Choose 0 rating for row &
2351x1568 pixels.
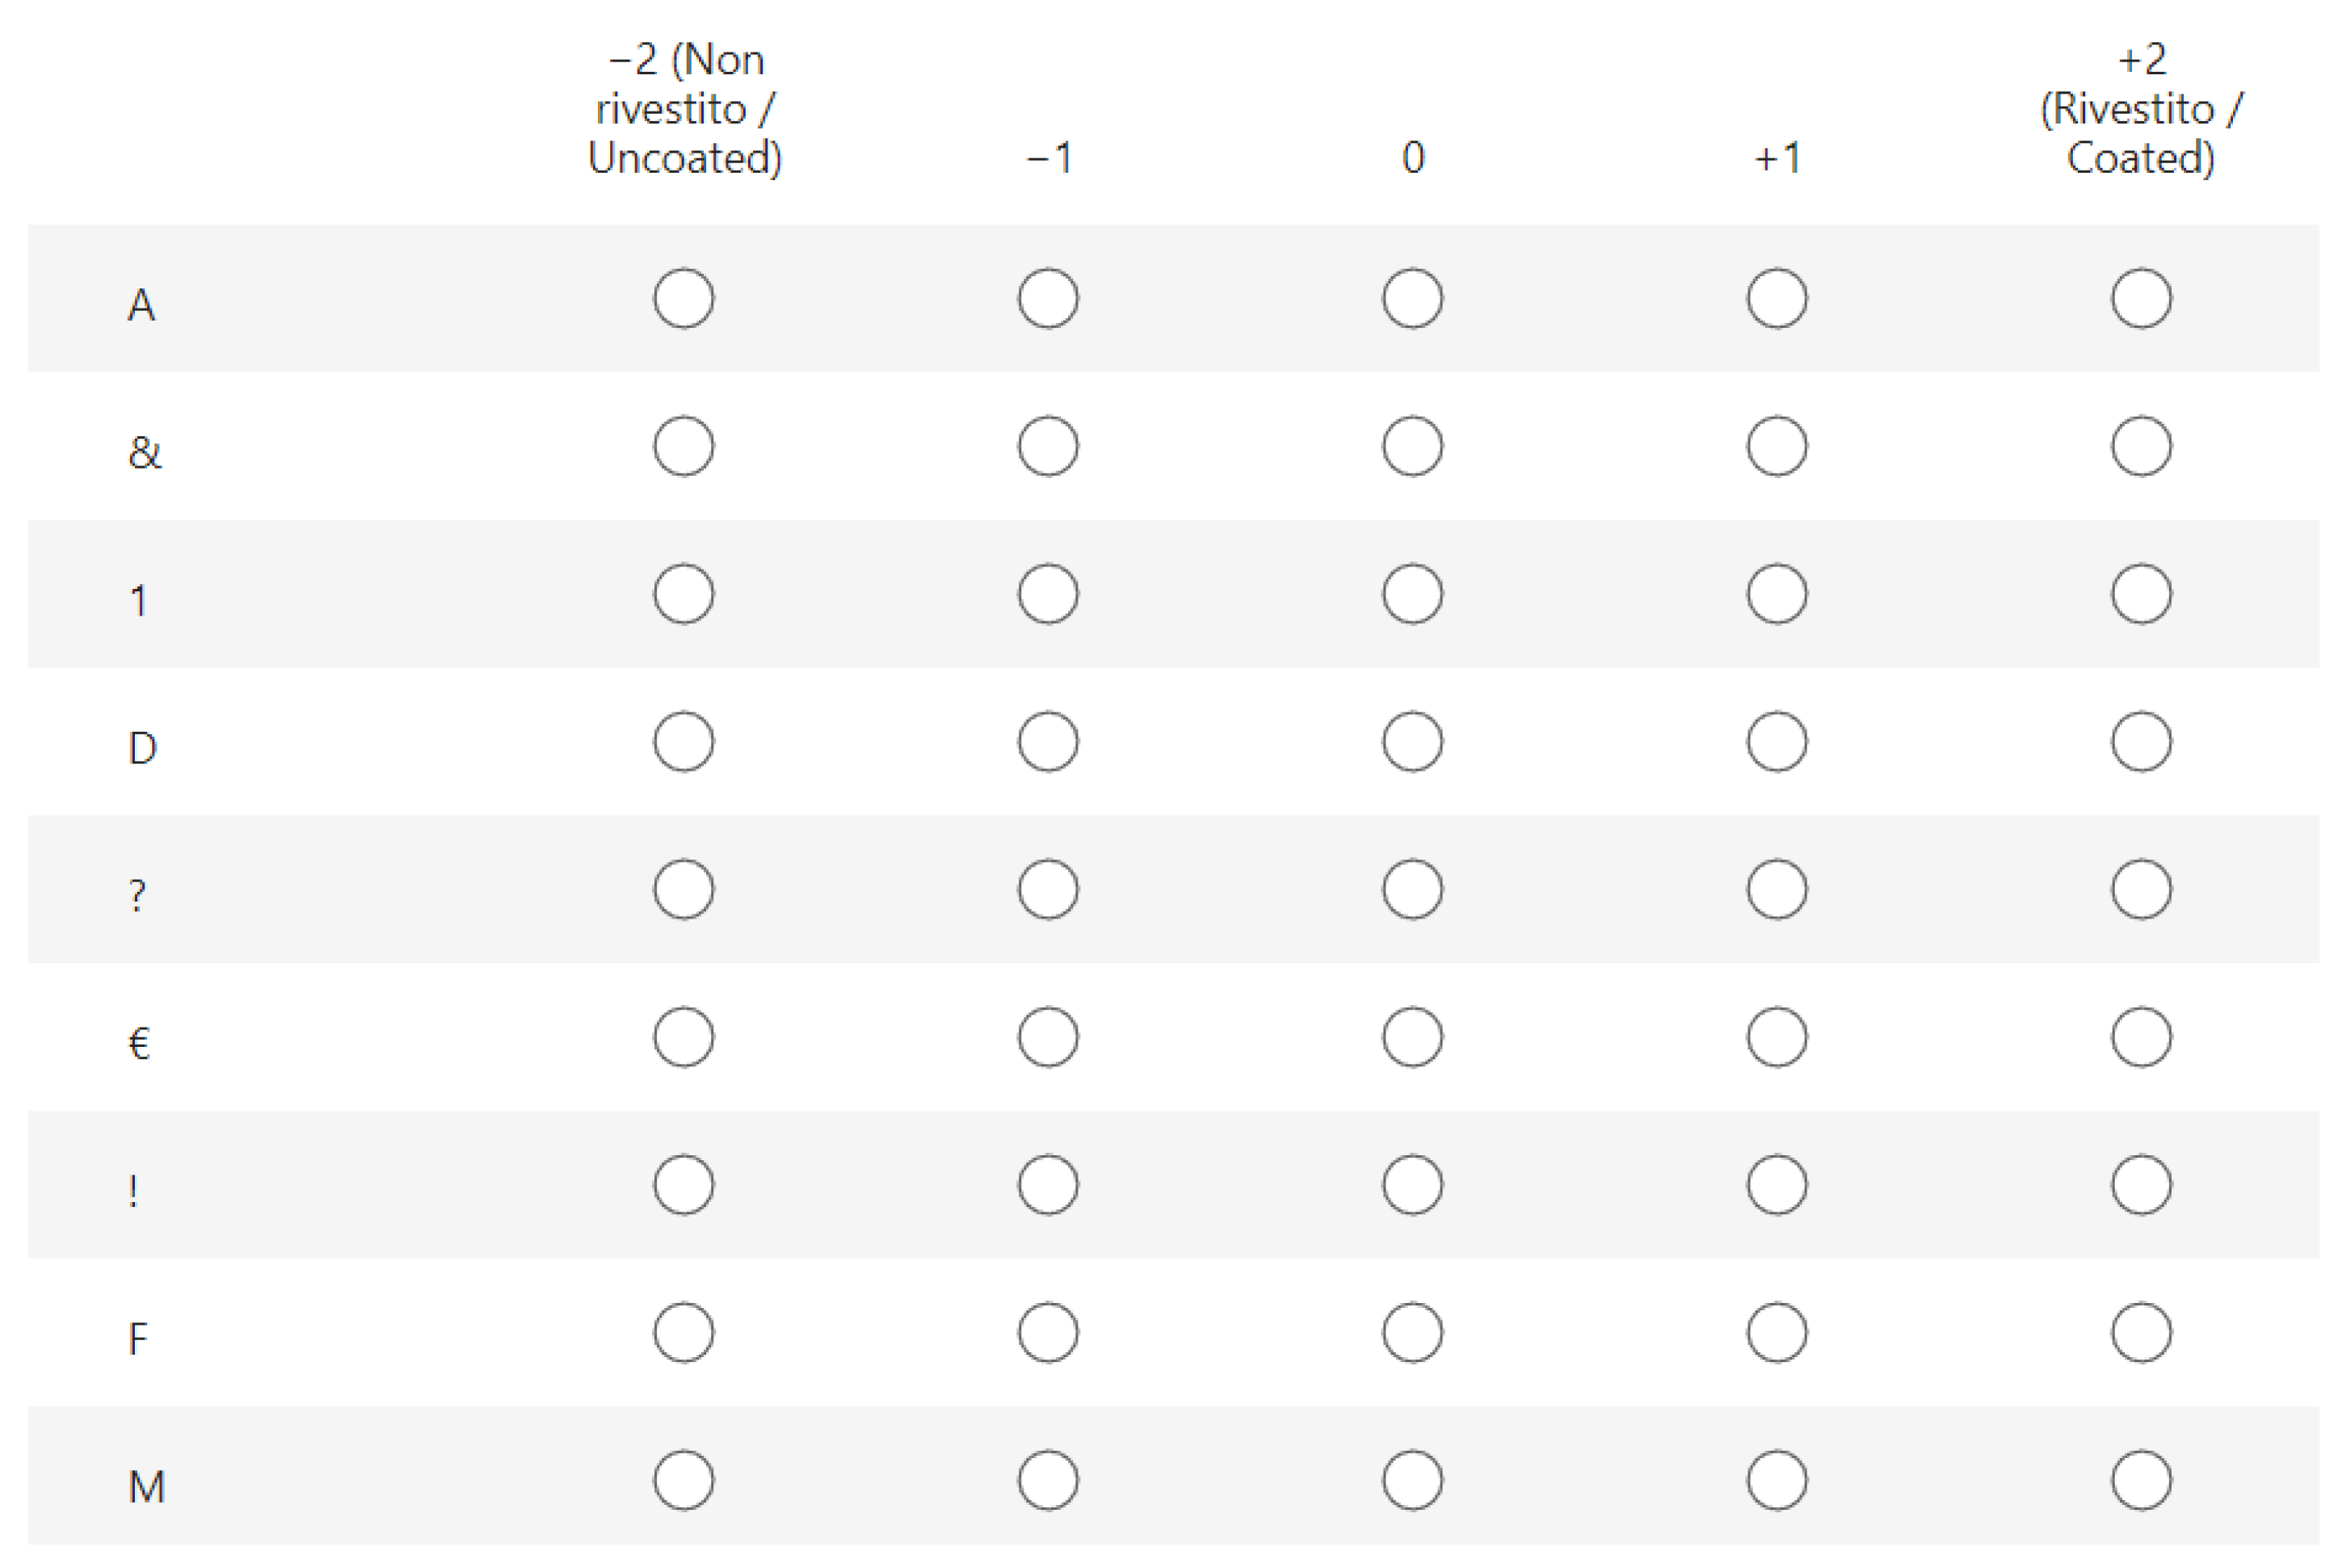pos(1412,446)
